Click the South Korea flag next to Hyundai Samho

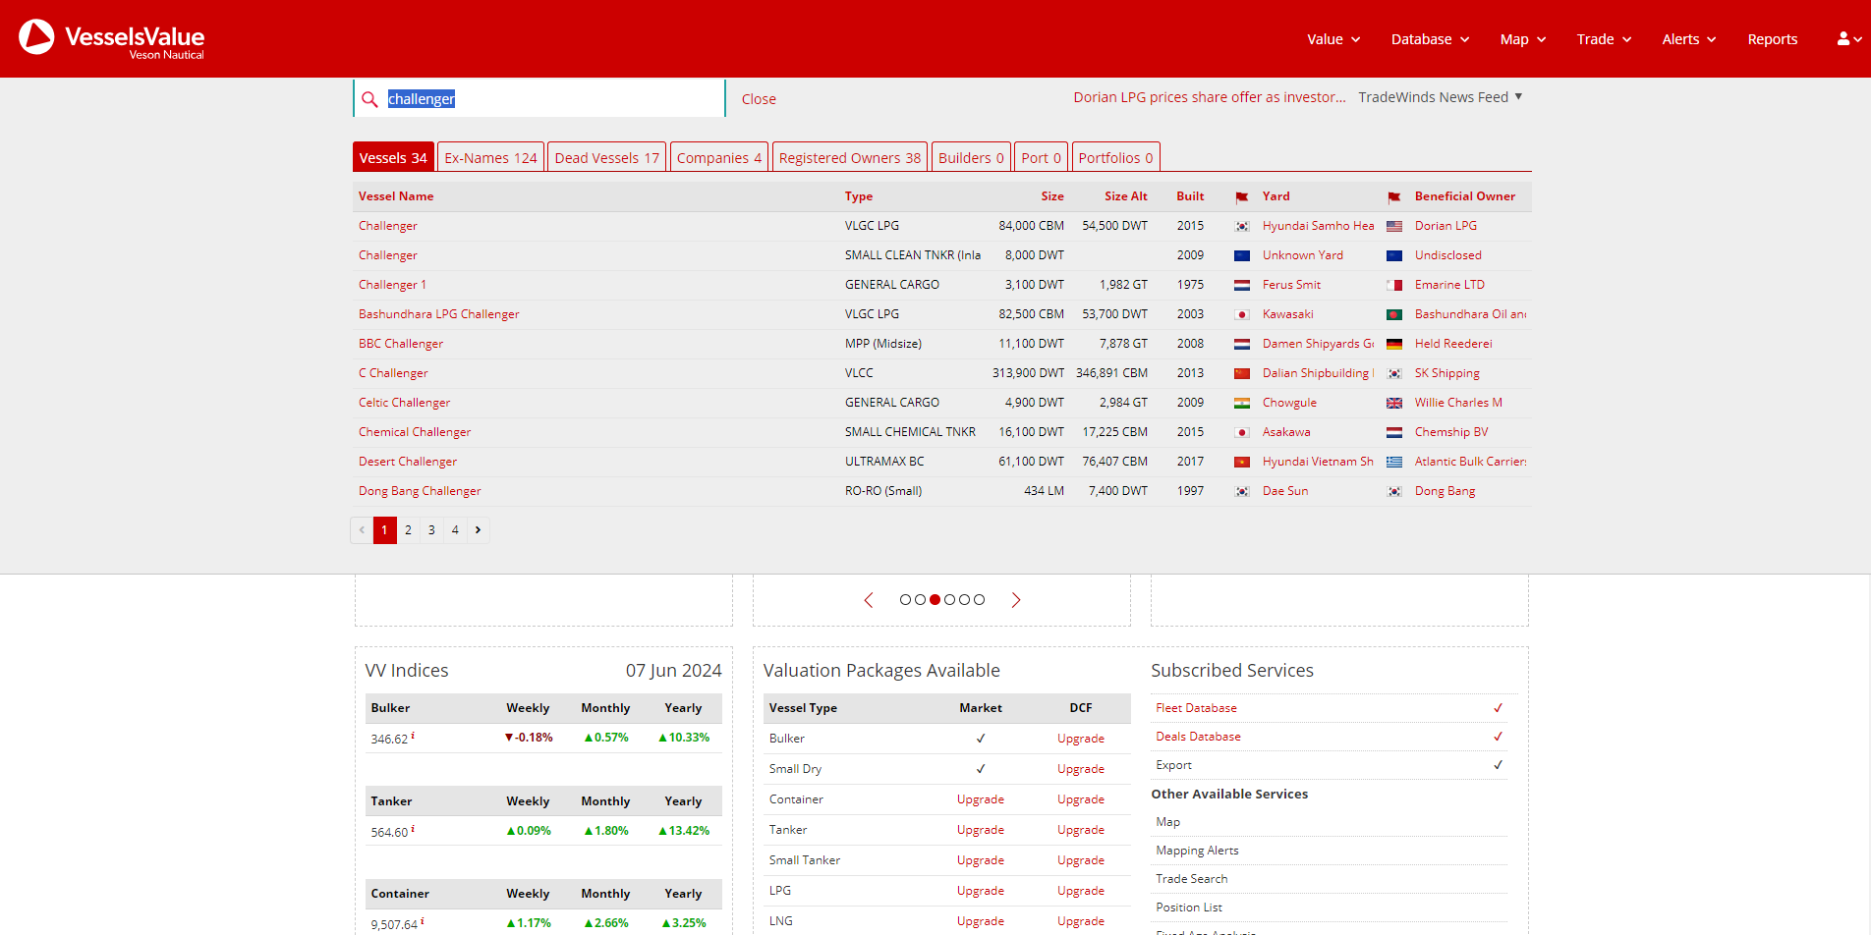click(x=1242, y=226)
